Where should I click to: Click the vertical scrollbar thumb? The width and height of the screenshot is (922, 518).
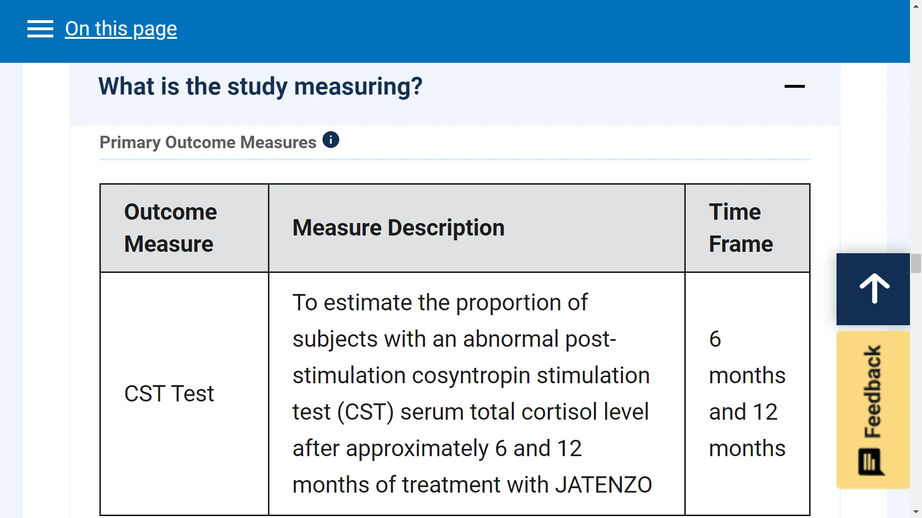tap(916, 263)
